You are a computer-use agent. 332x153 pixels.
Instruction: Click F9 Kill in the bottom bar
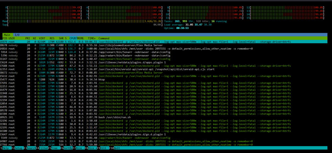103,148
